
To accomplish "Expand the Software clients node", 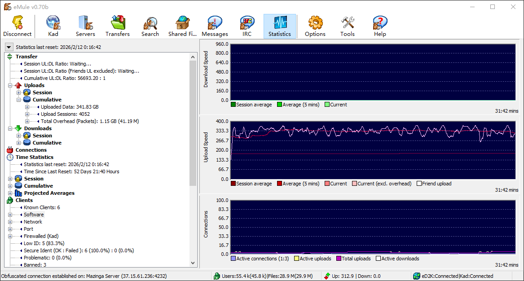I will pyautogui.click(x=10, y=215).
